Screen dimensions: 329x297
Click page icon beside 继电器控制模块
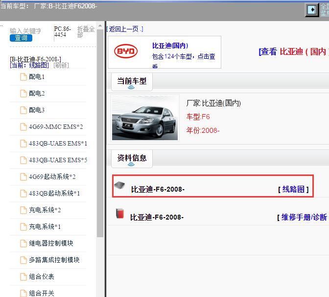pyautogui.click(x=23, y=243)
